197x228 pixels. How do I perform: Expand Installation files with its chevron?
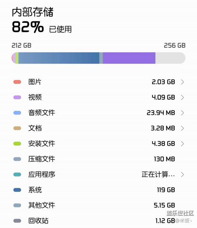pyautogui.click(x=182, y=144)
